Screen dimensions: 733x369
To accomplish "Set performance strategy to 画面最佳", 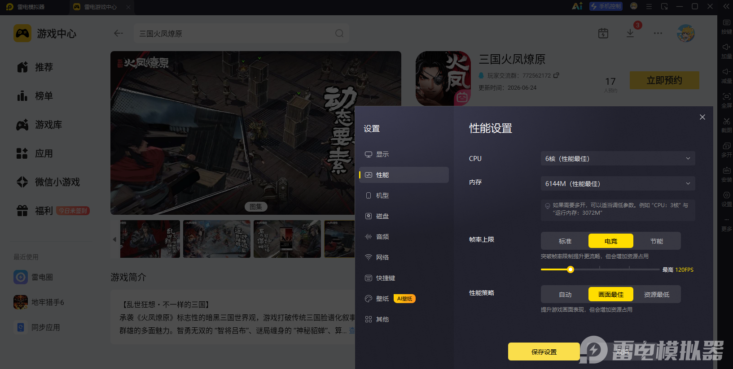I will pos(611,294).
